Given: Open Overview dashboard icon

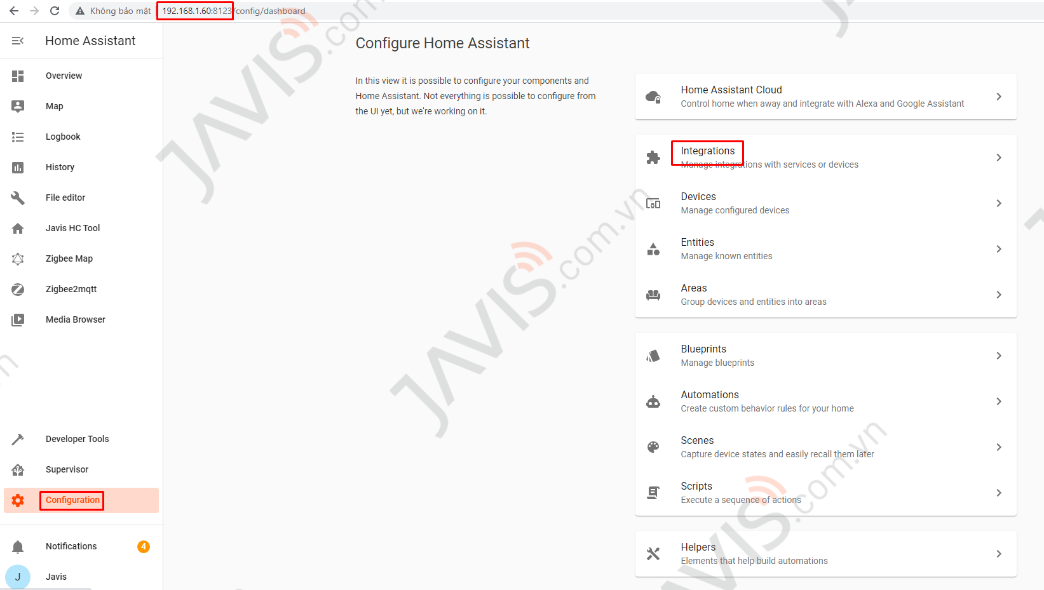Looking at the screenshot, I should coord(18,76).
